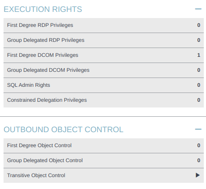206x189 pixels.
Task: Select Group Delegated RDP Privileges row
Action: tap(104, 40)
